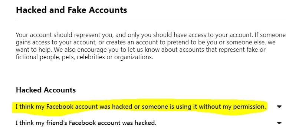286x138 pixels.
Task: Click the line starting 'want to help. We also encourage'
Action: point(141,50)
